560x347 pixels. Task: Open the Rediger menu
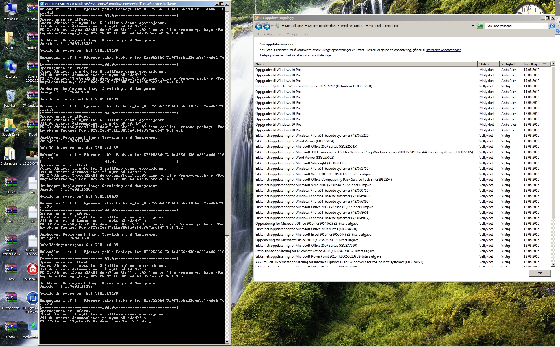coord(268,34)
